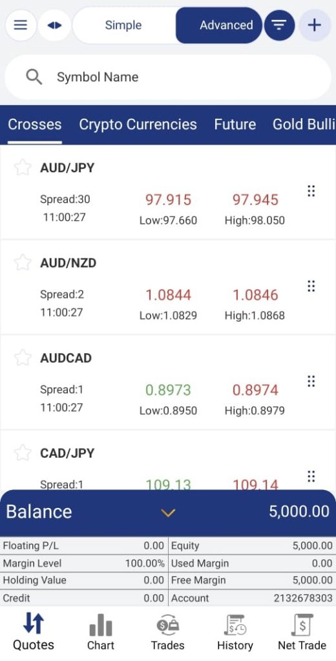Open AUDCAD options dots menu

tap(311, 381)
